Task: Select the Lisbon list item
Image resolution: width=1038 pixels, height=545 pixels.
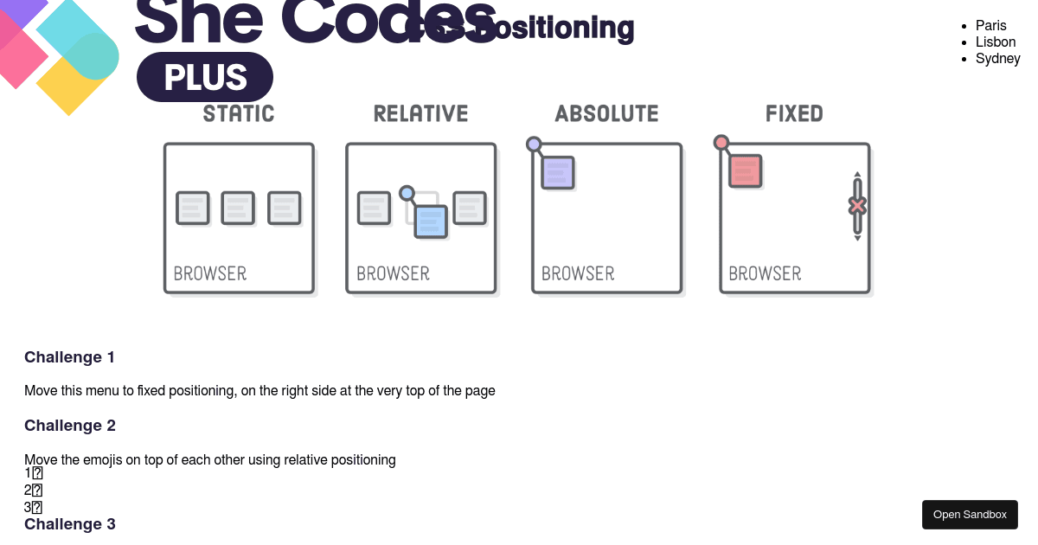Action: [x=996, y=42]
